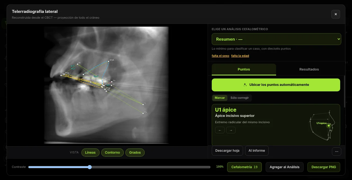Click the sparkle icon for automatic point placement
This screenshot has height=180, width=352.
click(x=245, y=85)
